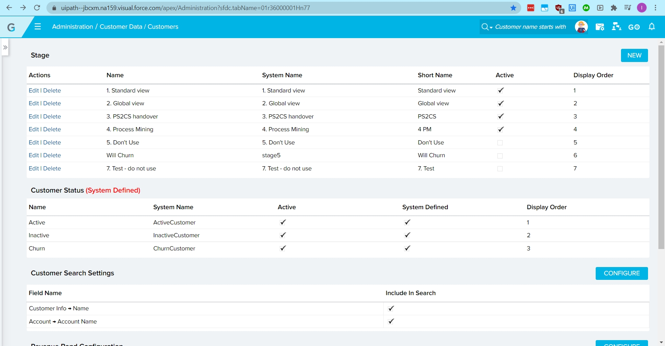665x346 pixels.
Task: Open the Chrome profile avatar
Action: (642, 8)
